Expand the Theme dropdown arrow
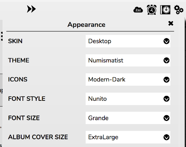Image resolution: width=186 pixels, height=147 pixels. point(166,61)
